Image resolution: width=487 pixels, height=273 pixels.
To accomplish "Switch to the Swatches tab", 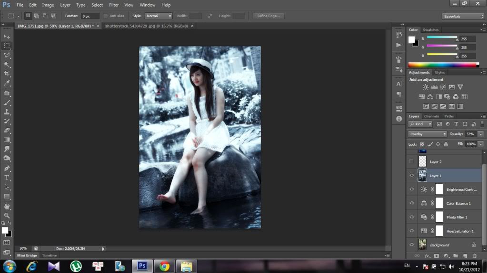I will coord(431,30).
